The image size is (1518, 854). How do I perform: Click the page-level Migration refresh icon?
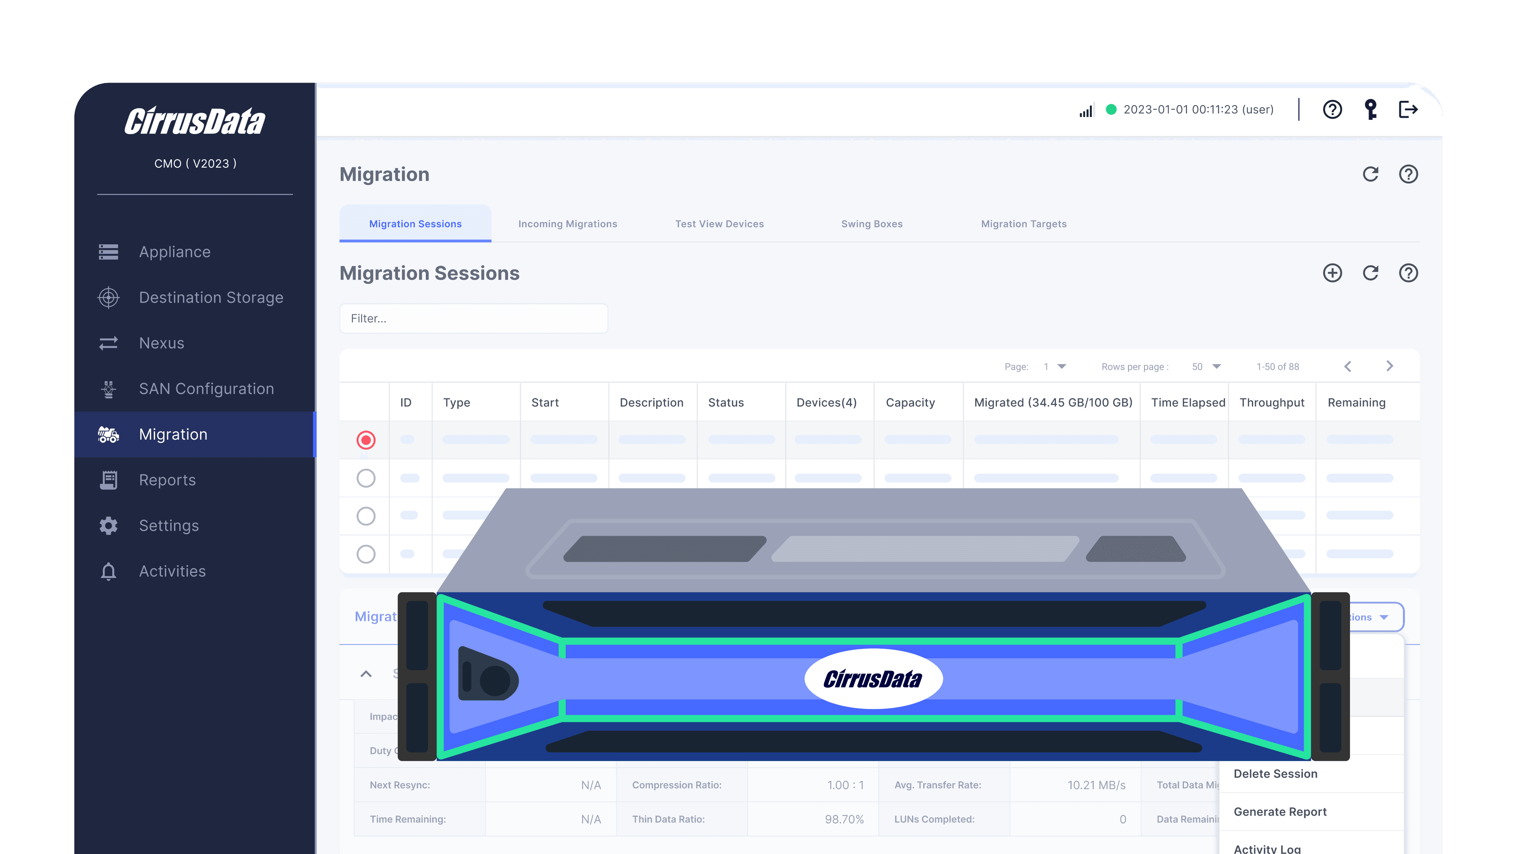(1371, 174)
